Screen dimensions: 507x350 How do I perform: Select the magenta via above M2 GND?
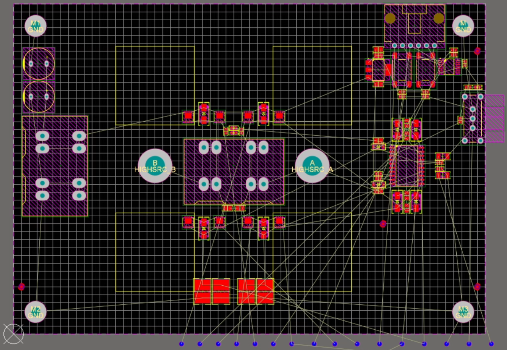[21, 286]
